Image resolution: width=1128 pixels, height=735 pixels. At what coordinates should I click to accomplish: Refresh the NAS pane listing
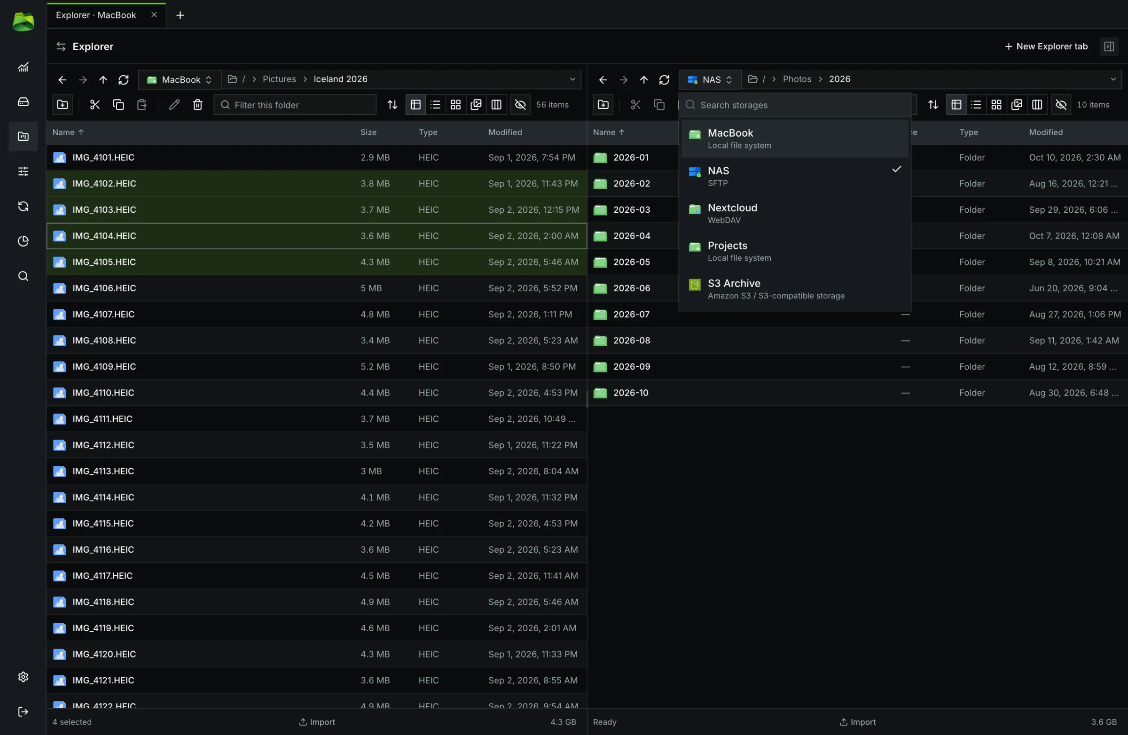point(664,79)
